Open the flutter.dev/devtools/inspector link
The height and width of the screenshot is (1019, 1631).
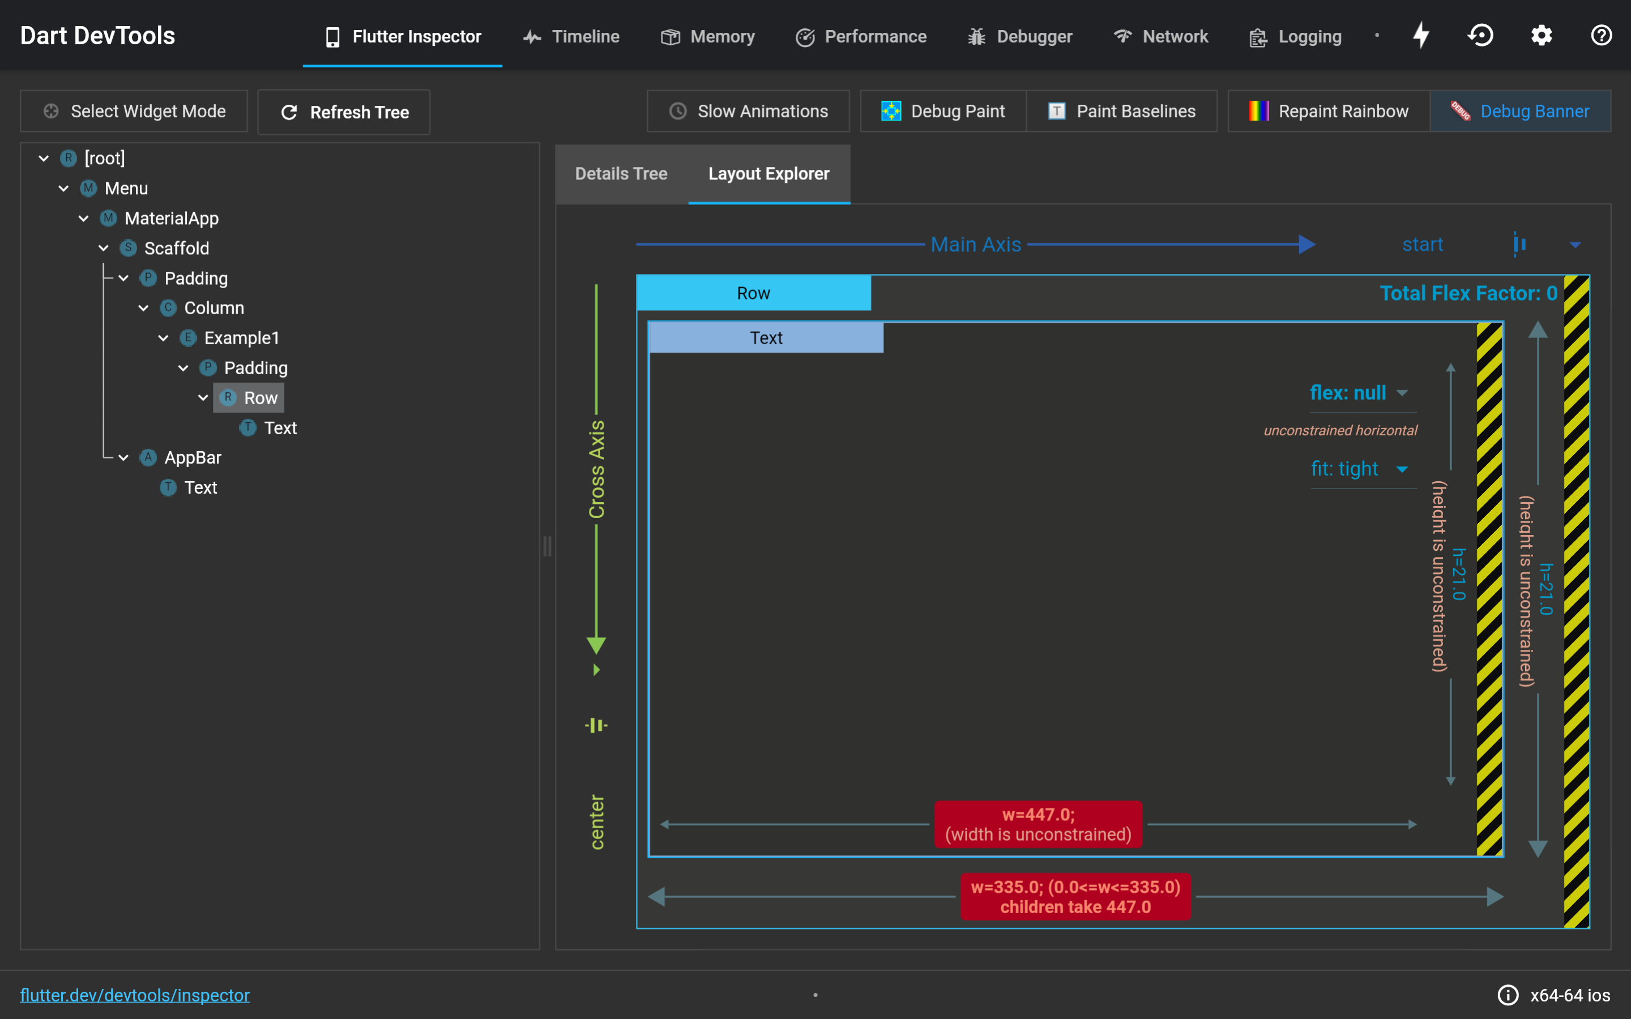click(135, 995)
